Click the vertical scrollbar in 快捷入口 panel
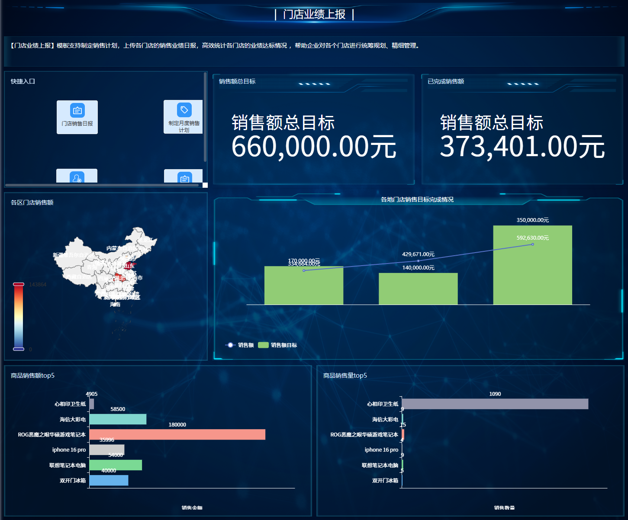This screenshot has width=628, height=520. [205, 117]
